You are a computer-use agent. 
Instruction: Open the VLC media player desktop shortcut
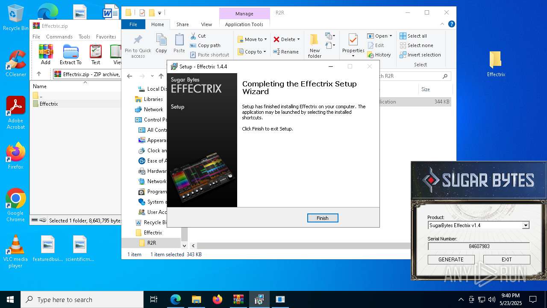(x=15, y=252)
